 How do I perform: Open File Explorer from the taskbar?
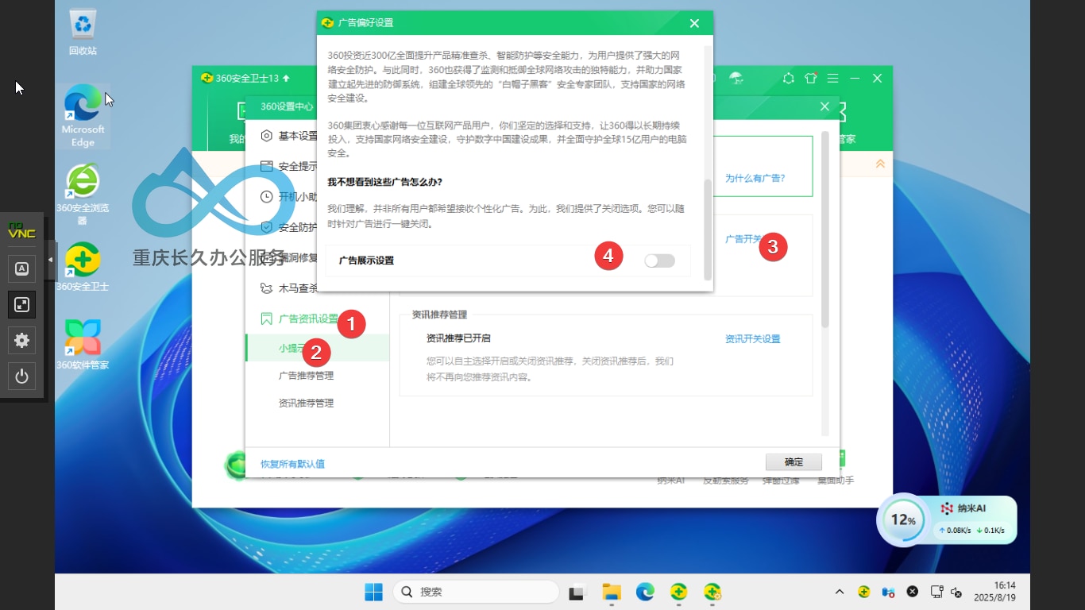tap(611, 592)
